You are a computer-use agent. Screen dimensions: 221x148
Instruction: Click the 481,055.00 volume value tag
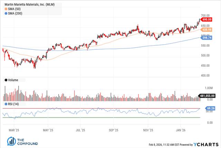207,96
